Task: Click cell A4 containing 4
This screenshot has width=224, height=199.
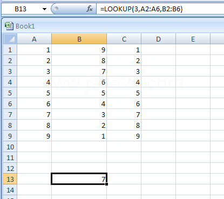Action: pos(35,82)
